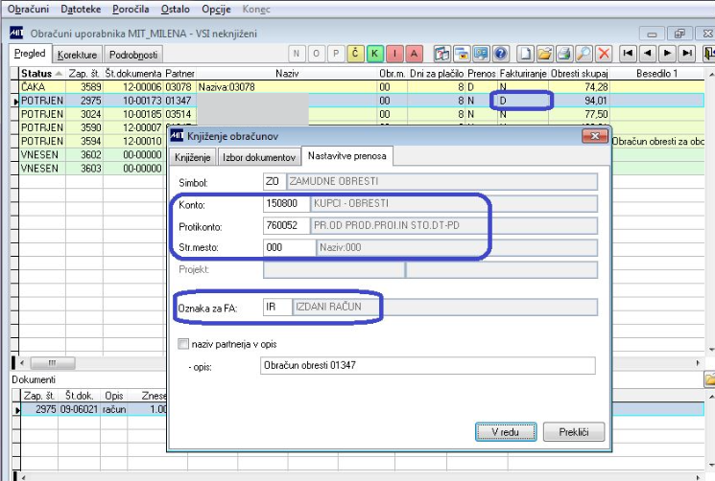This screenshot has width=715, height=481.
Task: Go to previous record arrow
Action: [648, 54]
